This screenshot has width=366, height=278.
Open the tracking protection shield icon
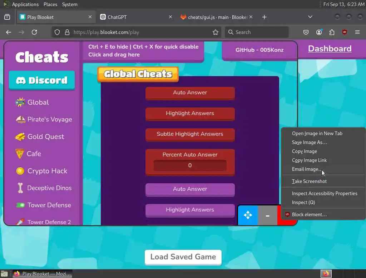tap(57, 32)
